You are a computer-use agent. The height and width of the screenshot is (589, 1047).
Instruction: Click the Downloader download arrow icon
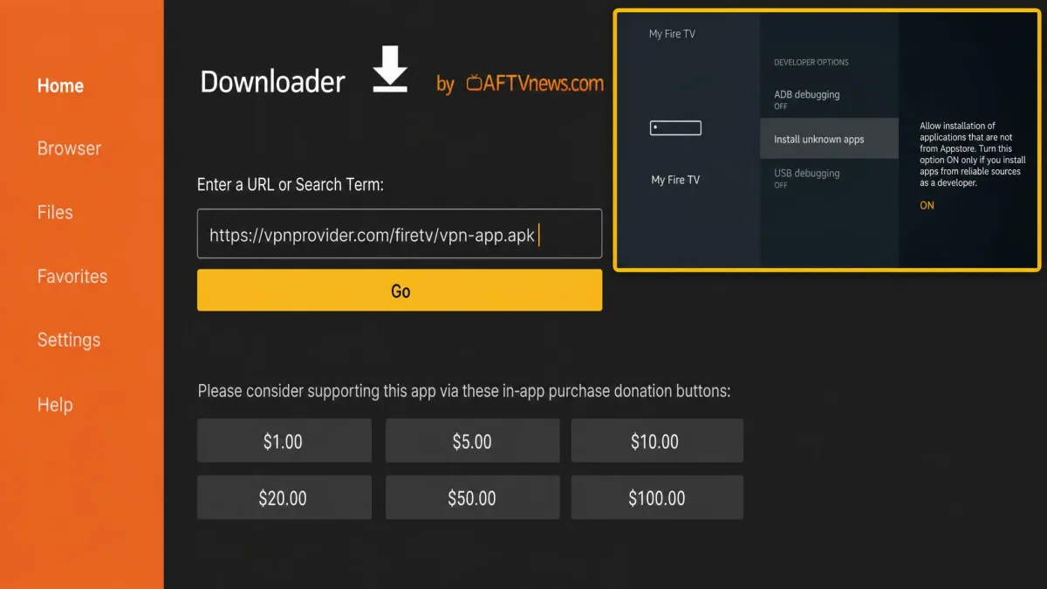tap(390, 69)
